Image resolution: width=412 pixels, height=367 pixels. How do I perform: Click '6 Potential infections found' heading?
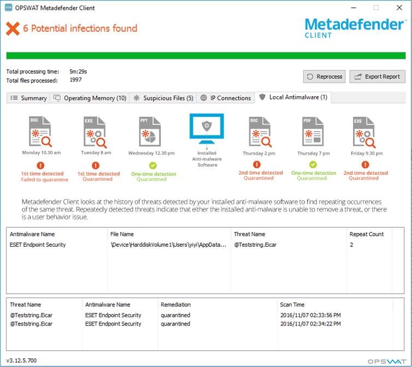pos(80,28)
